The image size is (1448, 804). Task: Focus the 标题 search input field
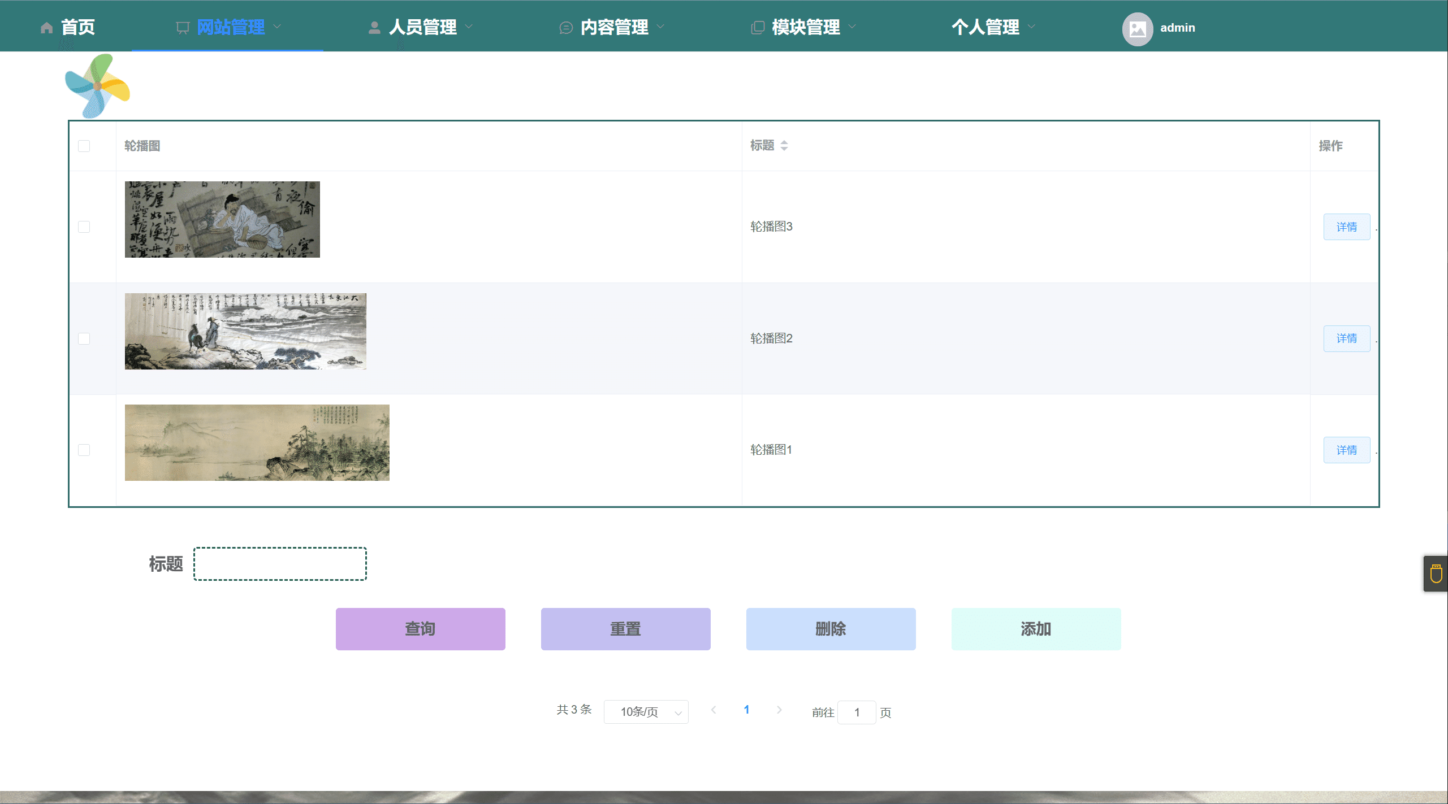pos(280,563)
